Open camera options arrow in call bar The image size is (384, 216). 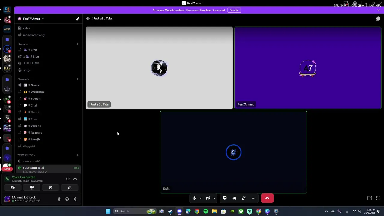(x=214, y=198)
